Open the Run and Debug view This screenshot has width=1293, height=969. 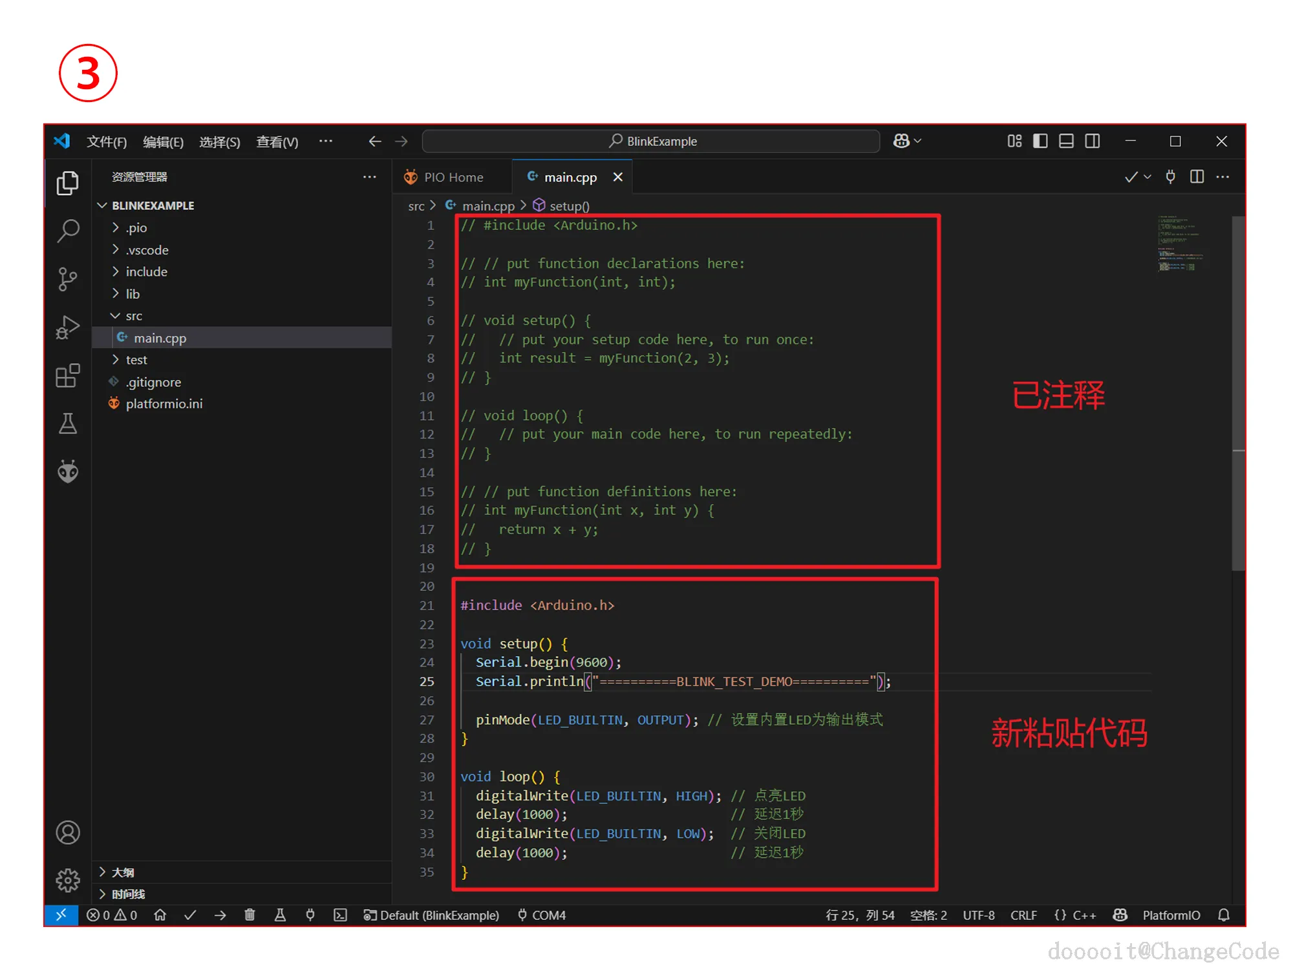(x=68, y=327)
